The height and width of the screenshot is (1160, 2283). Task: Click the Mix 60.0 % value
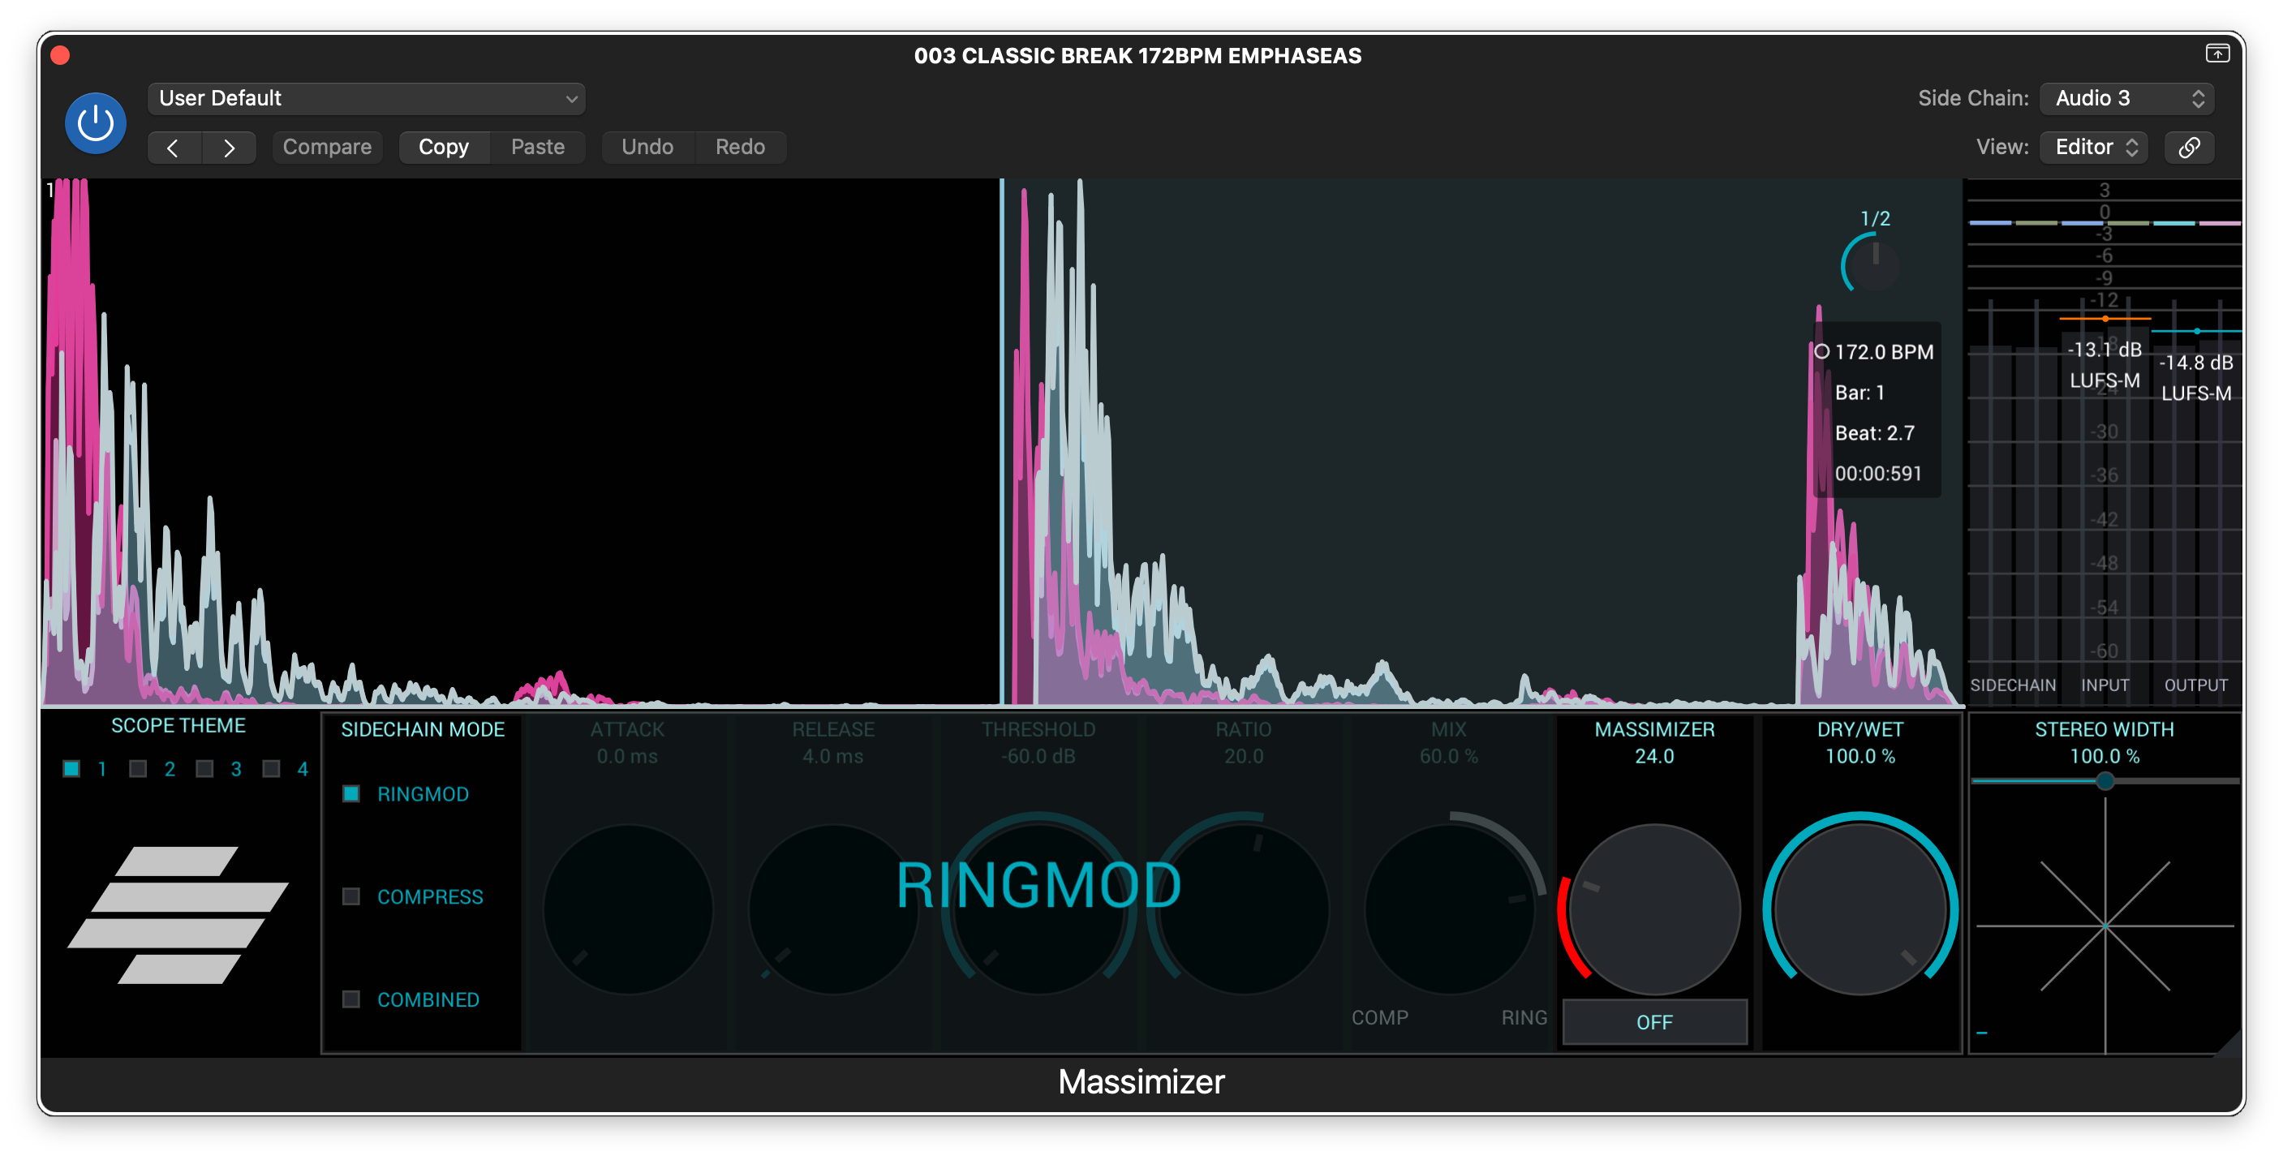tap(1449, 757)
